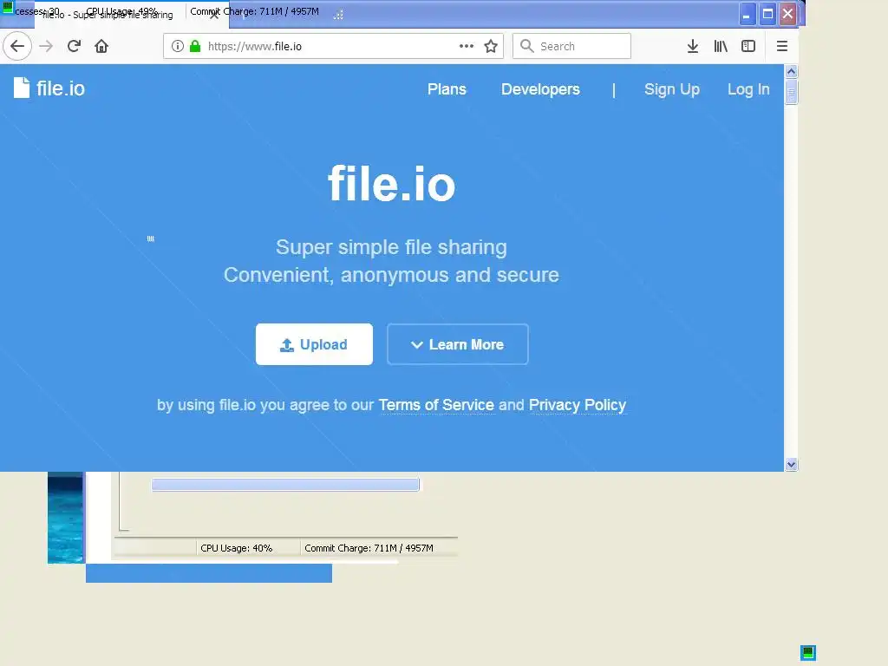
Task: Bookmark this page with star
Action: pos(491,47)
